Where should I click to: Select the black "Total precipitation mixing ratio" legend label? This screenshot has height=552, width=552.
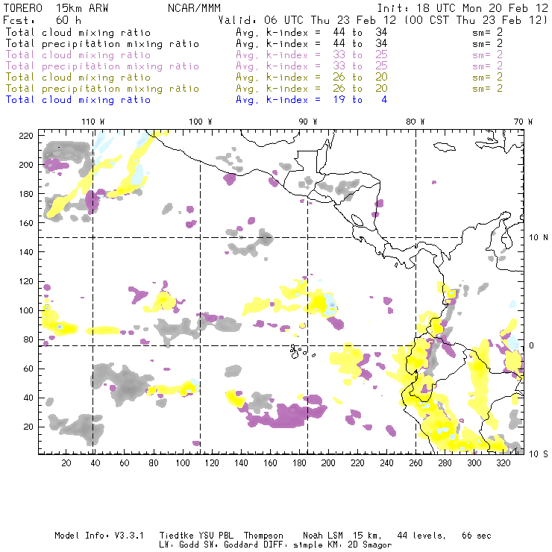coord(102,44)
